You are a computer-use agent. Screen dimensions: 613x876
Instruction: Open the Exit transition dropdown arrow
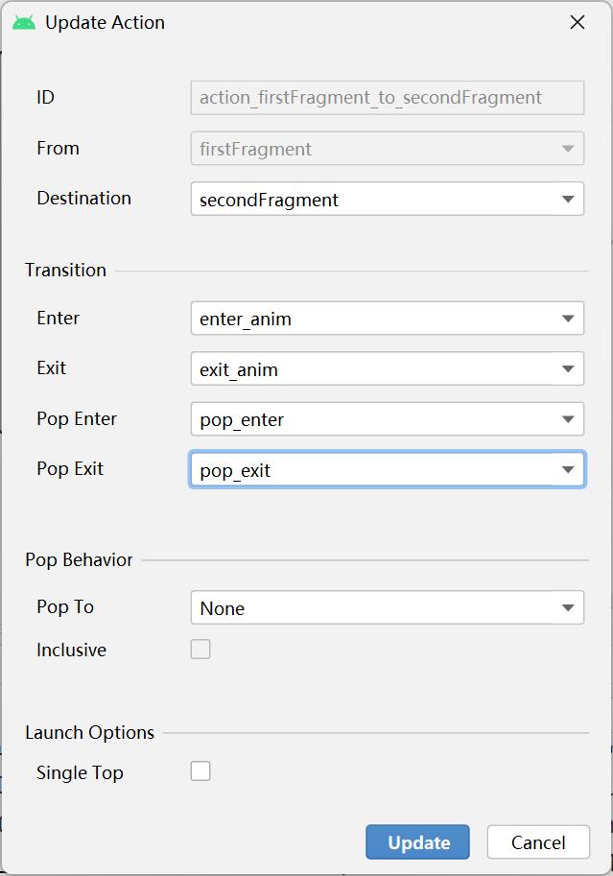[568, 368]
